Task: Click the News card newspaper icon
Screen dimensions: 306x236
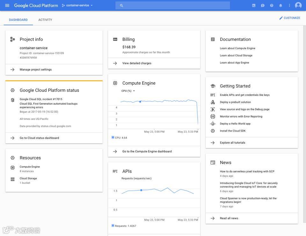Action: click(213, 163)
